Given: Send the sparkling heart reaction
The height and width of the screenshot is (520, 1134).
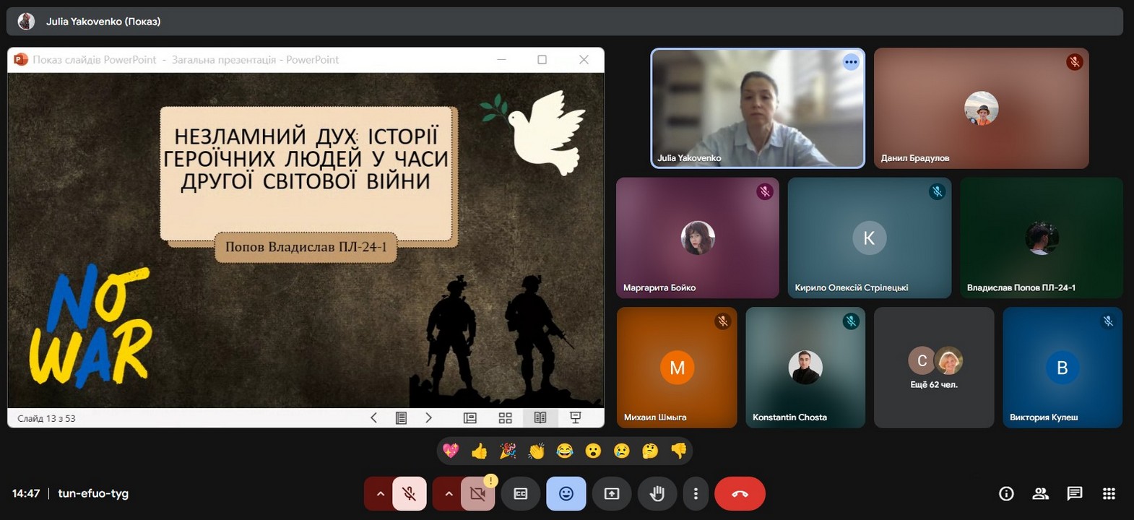Looking at the screenshot, I should pos(451,451).
